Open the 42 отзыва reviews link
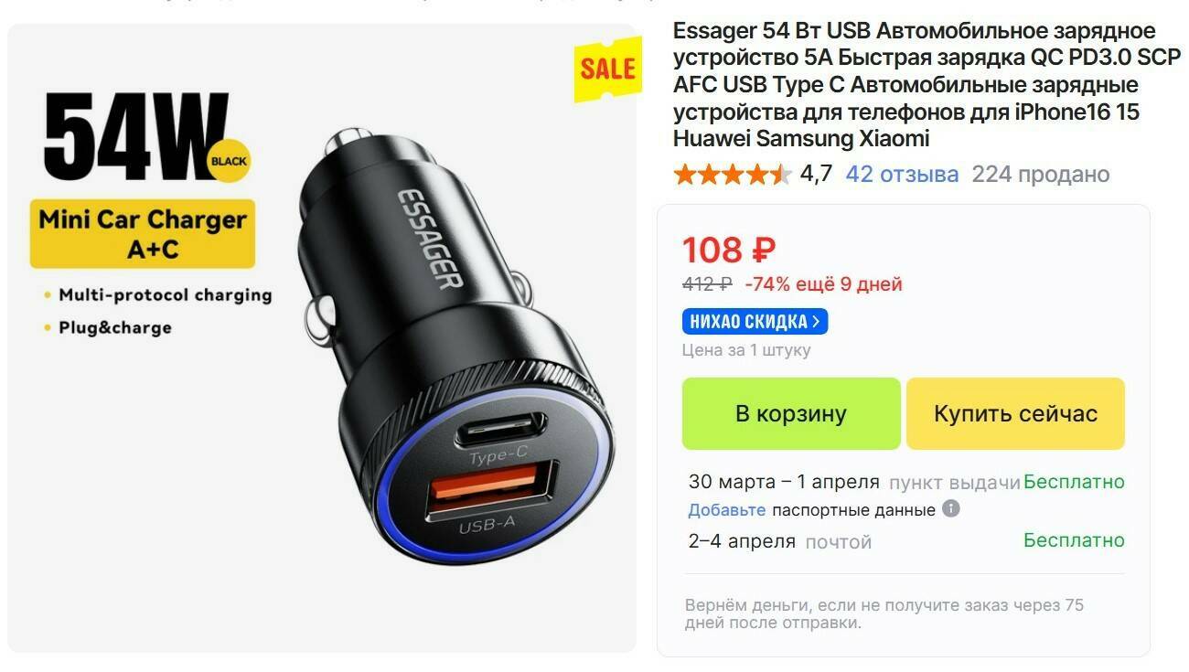Viewport: 1189px width, 672px height. (902, 174)
